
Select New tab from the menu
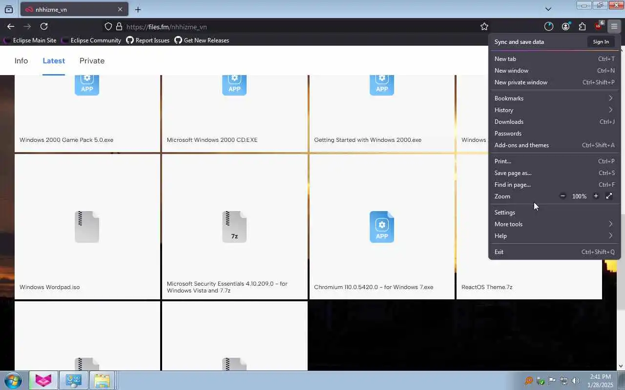pyautogui.click(x=554, y=58)
